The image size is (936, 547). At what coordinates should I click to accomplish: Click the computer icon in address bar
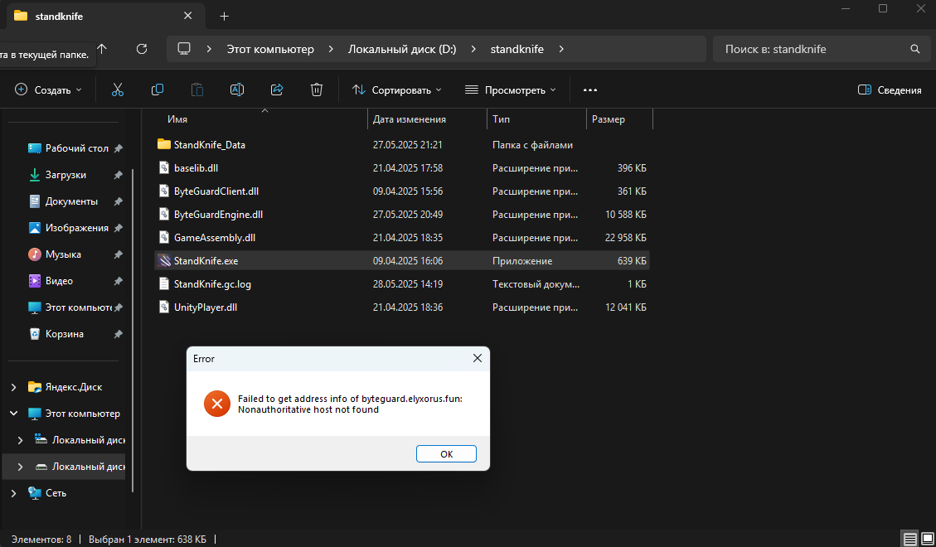[x=184, y=49]
